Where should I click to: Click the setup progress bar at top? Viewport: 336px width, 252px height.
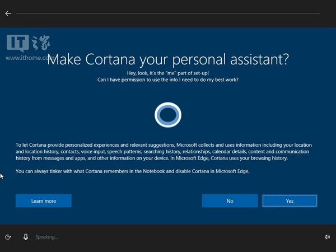(168, 13)
